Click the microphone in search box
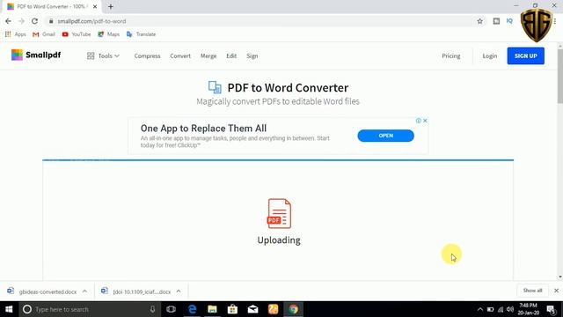This screenshot has width=563, height=317. [x=152, y=309]
